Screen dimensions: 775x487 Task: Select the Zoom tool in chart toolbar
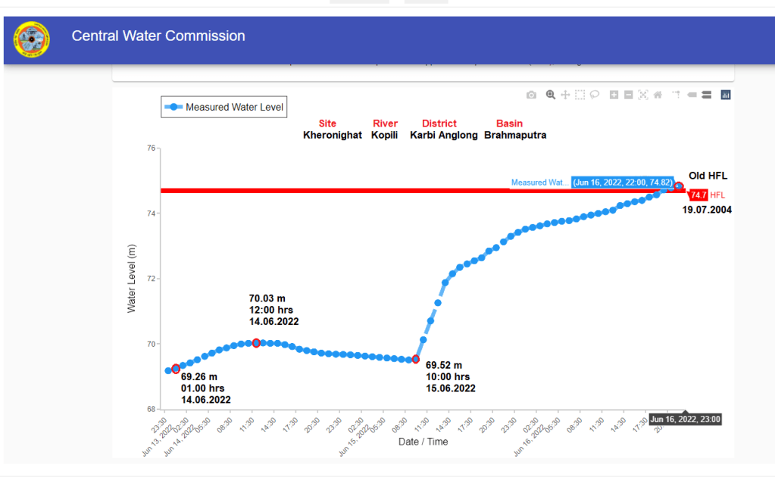551,95
